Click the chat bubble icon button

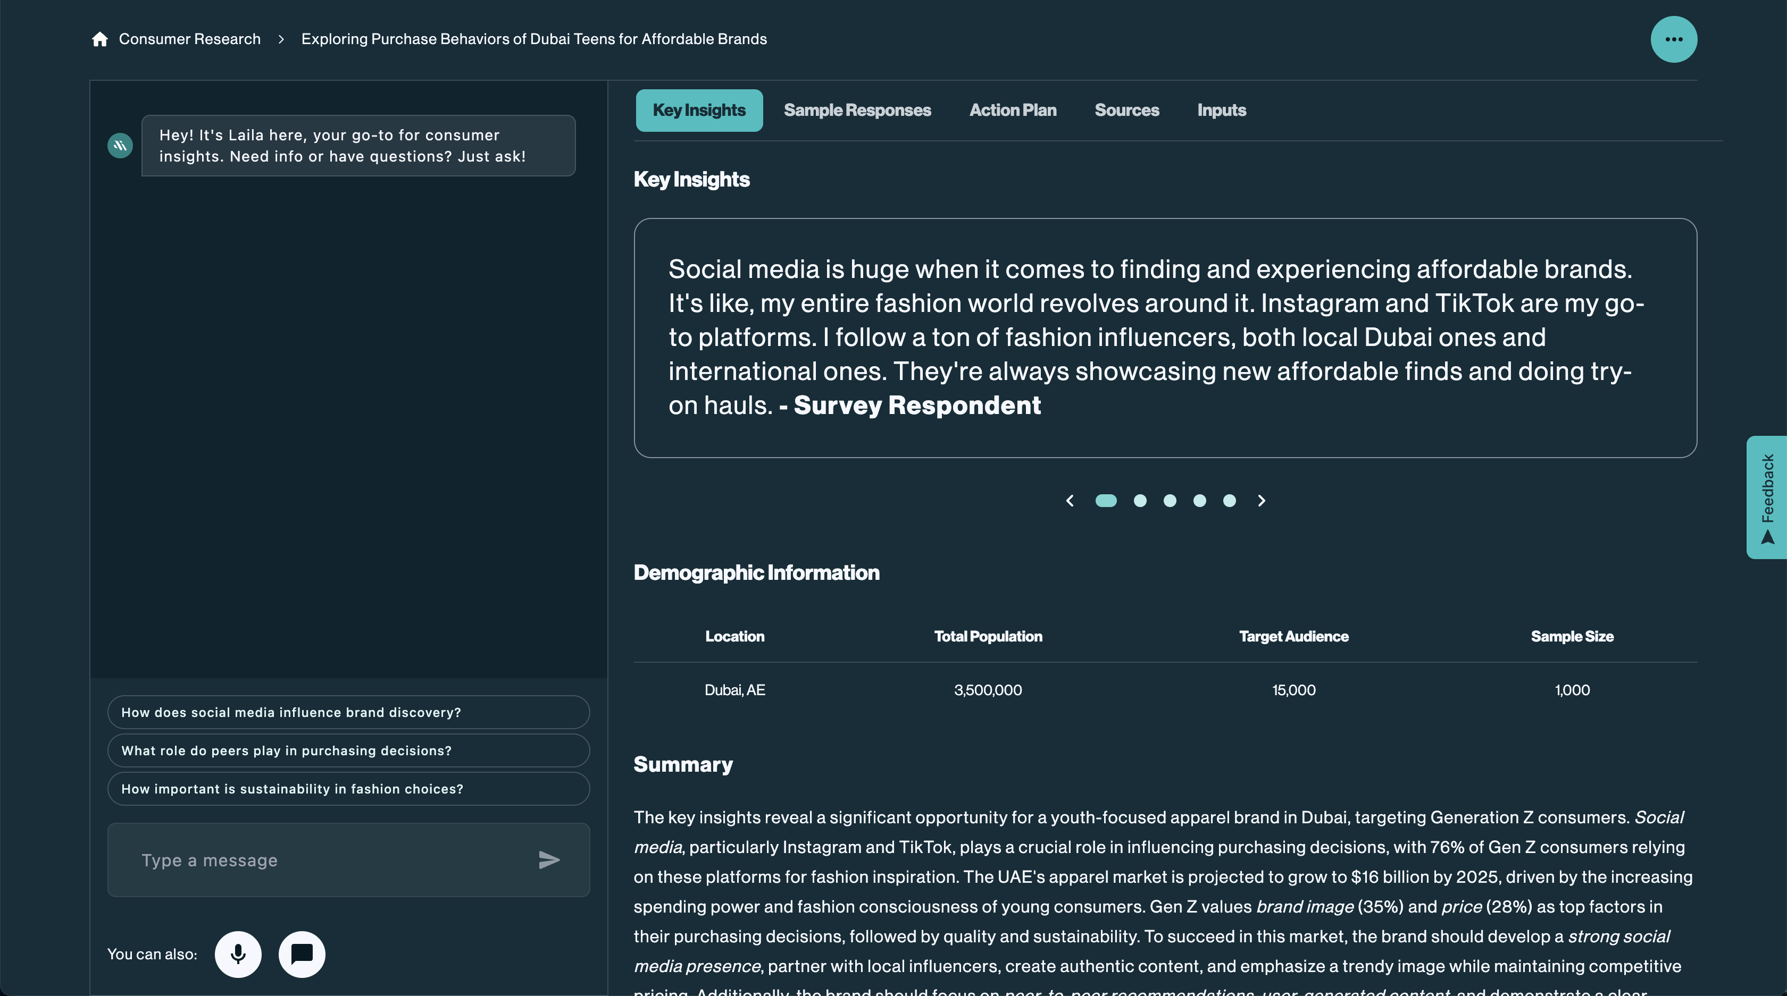302,953
